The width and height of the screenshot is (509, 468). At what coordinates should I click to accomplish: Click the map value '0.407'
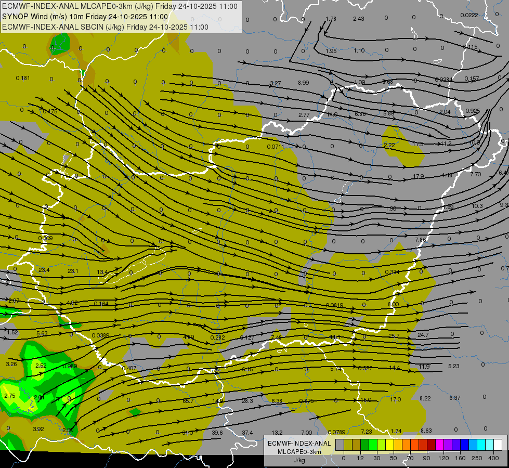129,368
